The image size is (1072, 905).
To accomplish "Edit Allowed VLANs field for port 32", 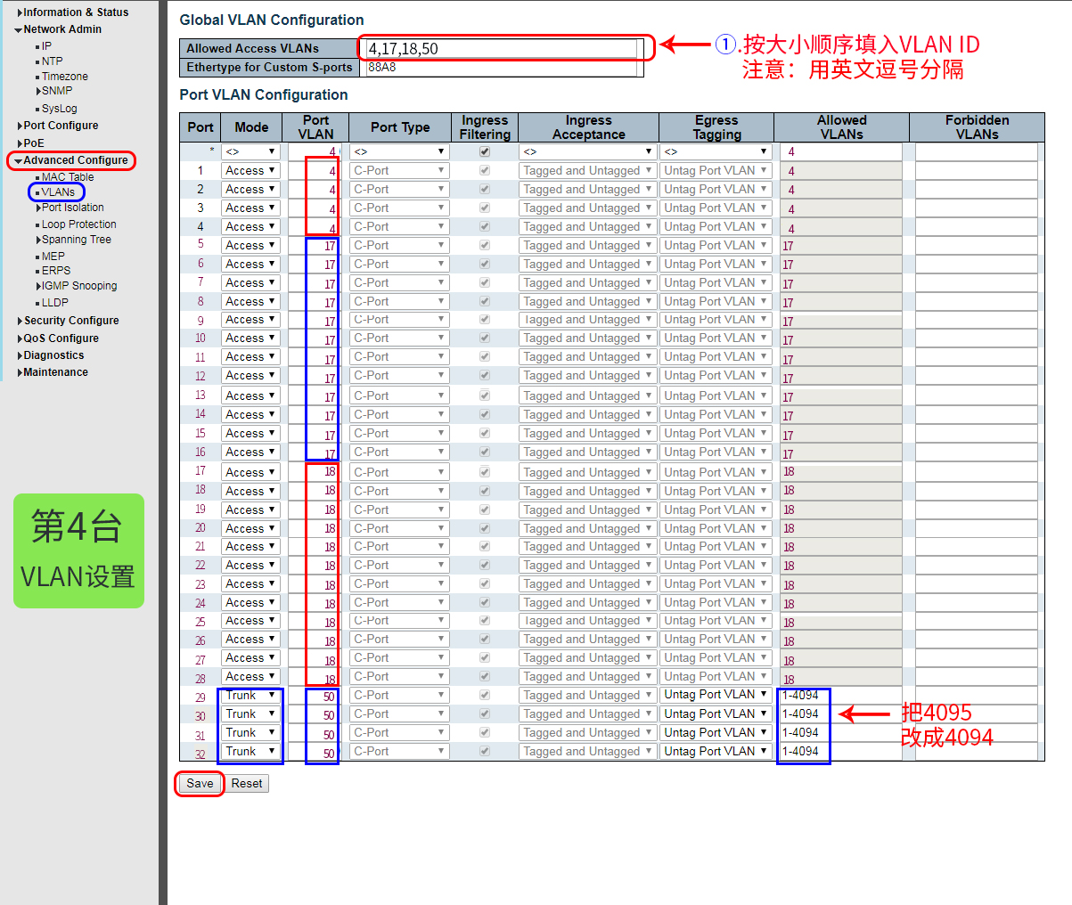I will pyautogui.click(x=841, y=752).
